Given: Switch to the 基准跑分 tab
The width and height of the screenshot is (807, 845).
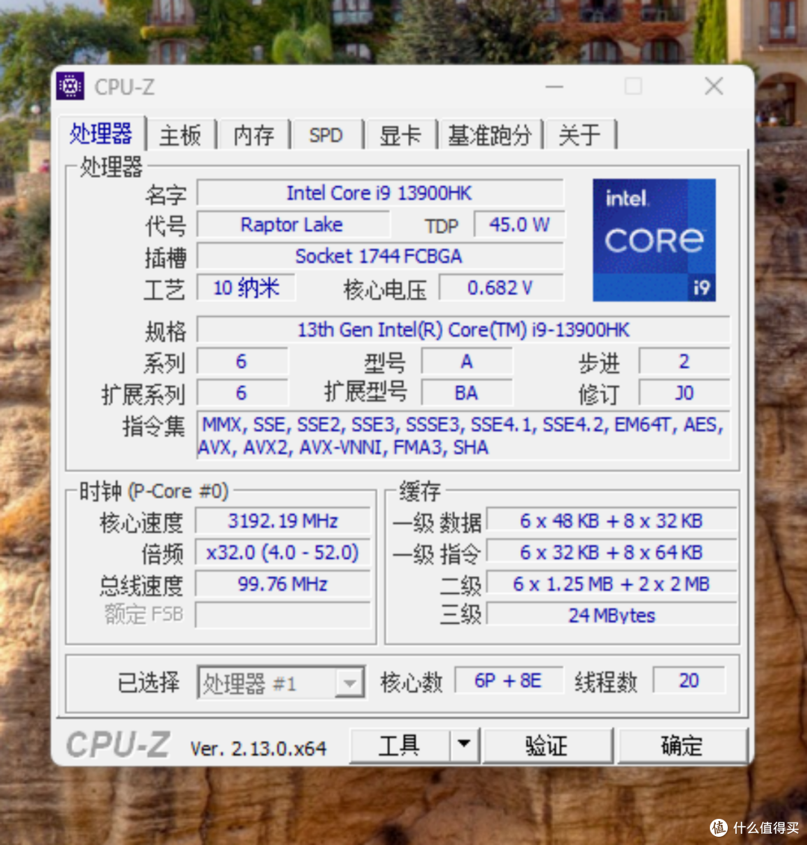Looking at the screenshot, I should pyautogui.click(x=489, y=134).
